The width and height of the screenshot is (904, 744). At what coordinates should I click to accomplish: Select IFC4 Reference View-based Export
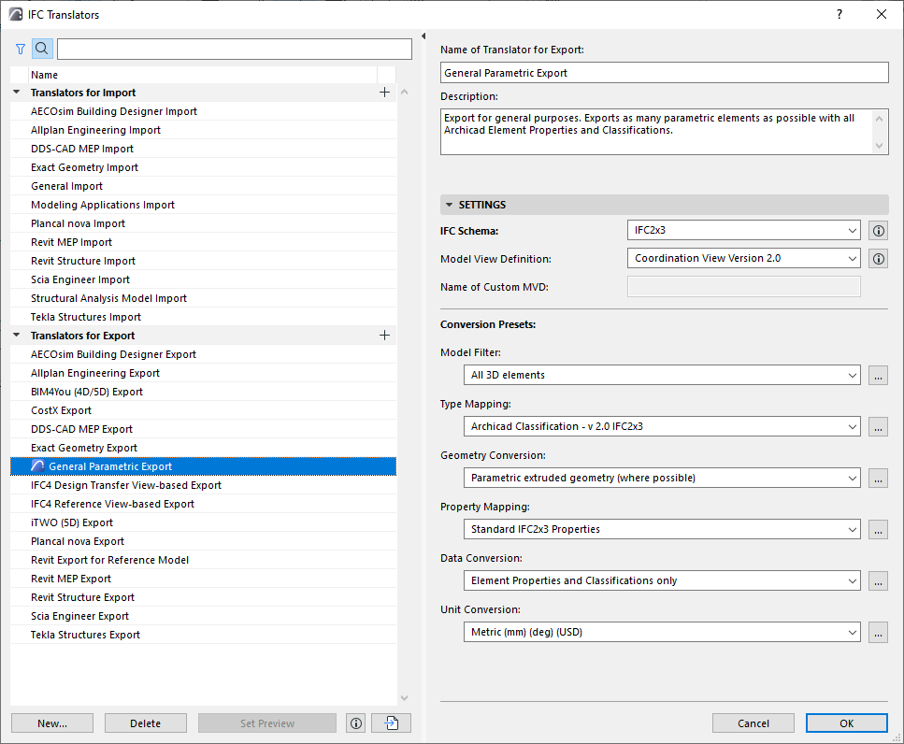pos(203,504)
